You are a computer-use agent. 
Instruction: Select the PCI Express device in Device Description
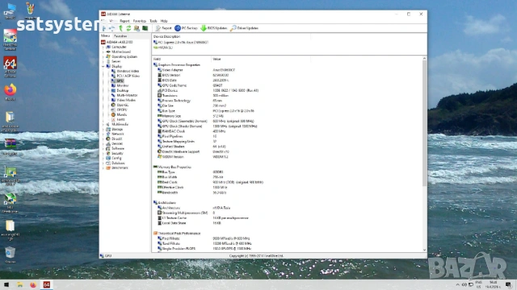point(181,43)
